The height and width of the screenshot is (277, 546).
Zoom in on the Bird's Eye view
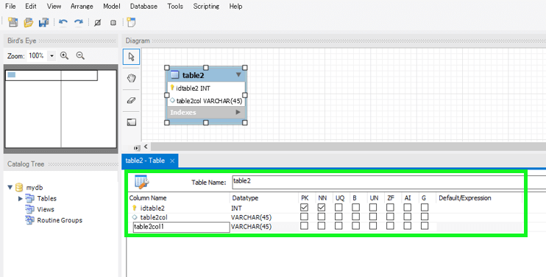64,56
